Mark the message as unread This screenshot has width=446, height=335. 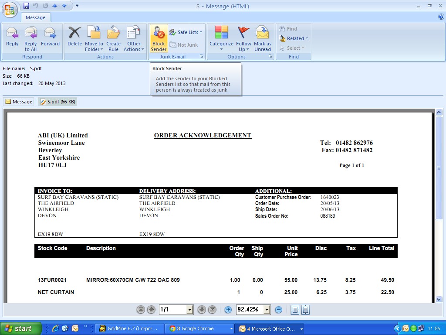262,38
